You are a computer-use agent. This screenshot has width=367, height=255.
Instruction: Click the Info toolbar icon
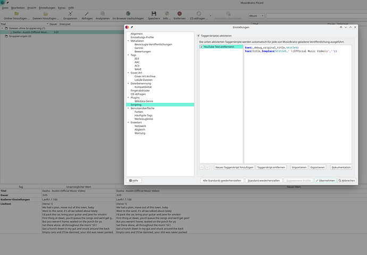click(166, 14)
